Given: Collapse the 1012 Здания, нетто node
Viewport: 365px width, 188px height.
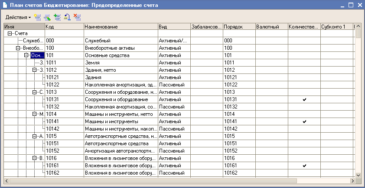Looking at the screenshot, I should 35,70.
